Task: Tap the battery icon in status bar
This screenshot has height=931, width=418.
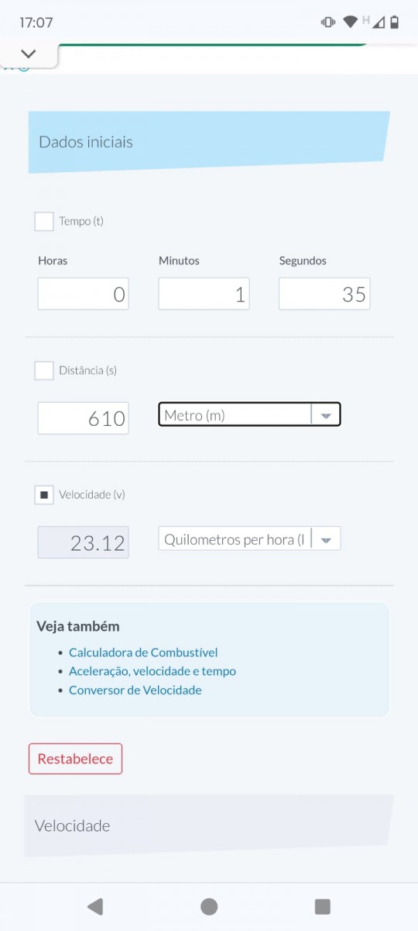Action: [x=395, y=22]
